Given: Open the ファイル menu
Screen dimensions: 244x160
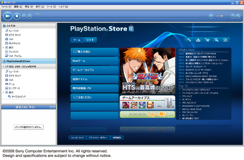Looking at the screenshot, I should click(x=6, y=7).
